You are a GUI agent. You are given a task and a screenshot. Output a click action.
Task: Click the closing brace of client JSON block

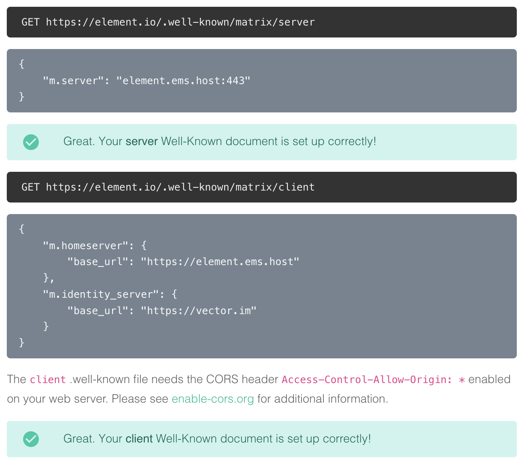pos(22,343)
